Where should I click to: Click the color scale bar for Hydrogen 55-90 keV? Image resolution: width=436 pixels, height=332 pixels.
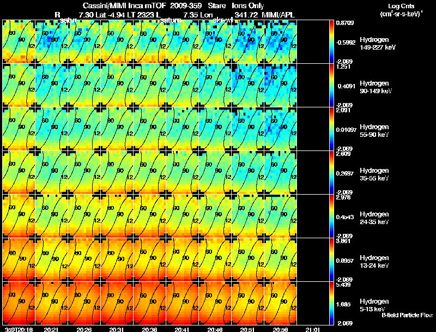click(x=331, y=129)
